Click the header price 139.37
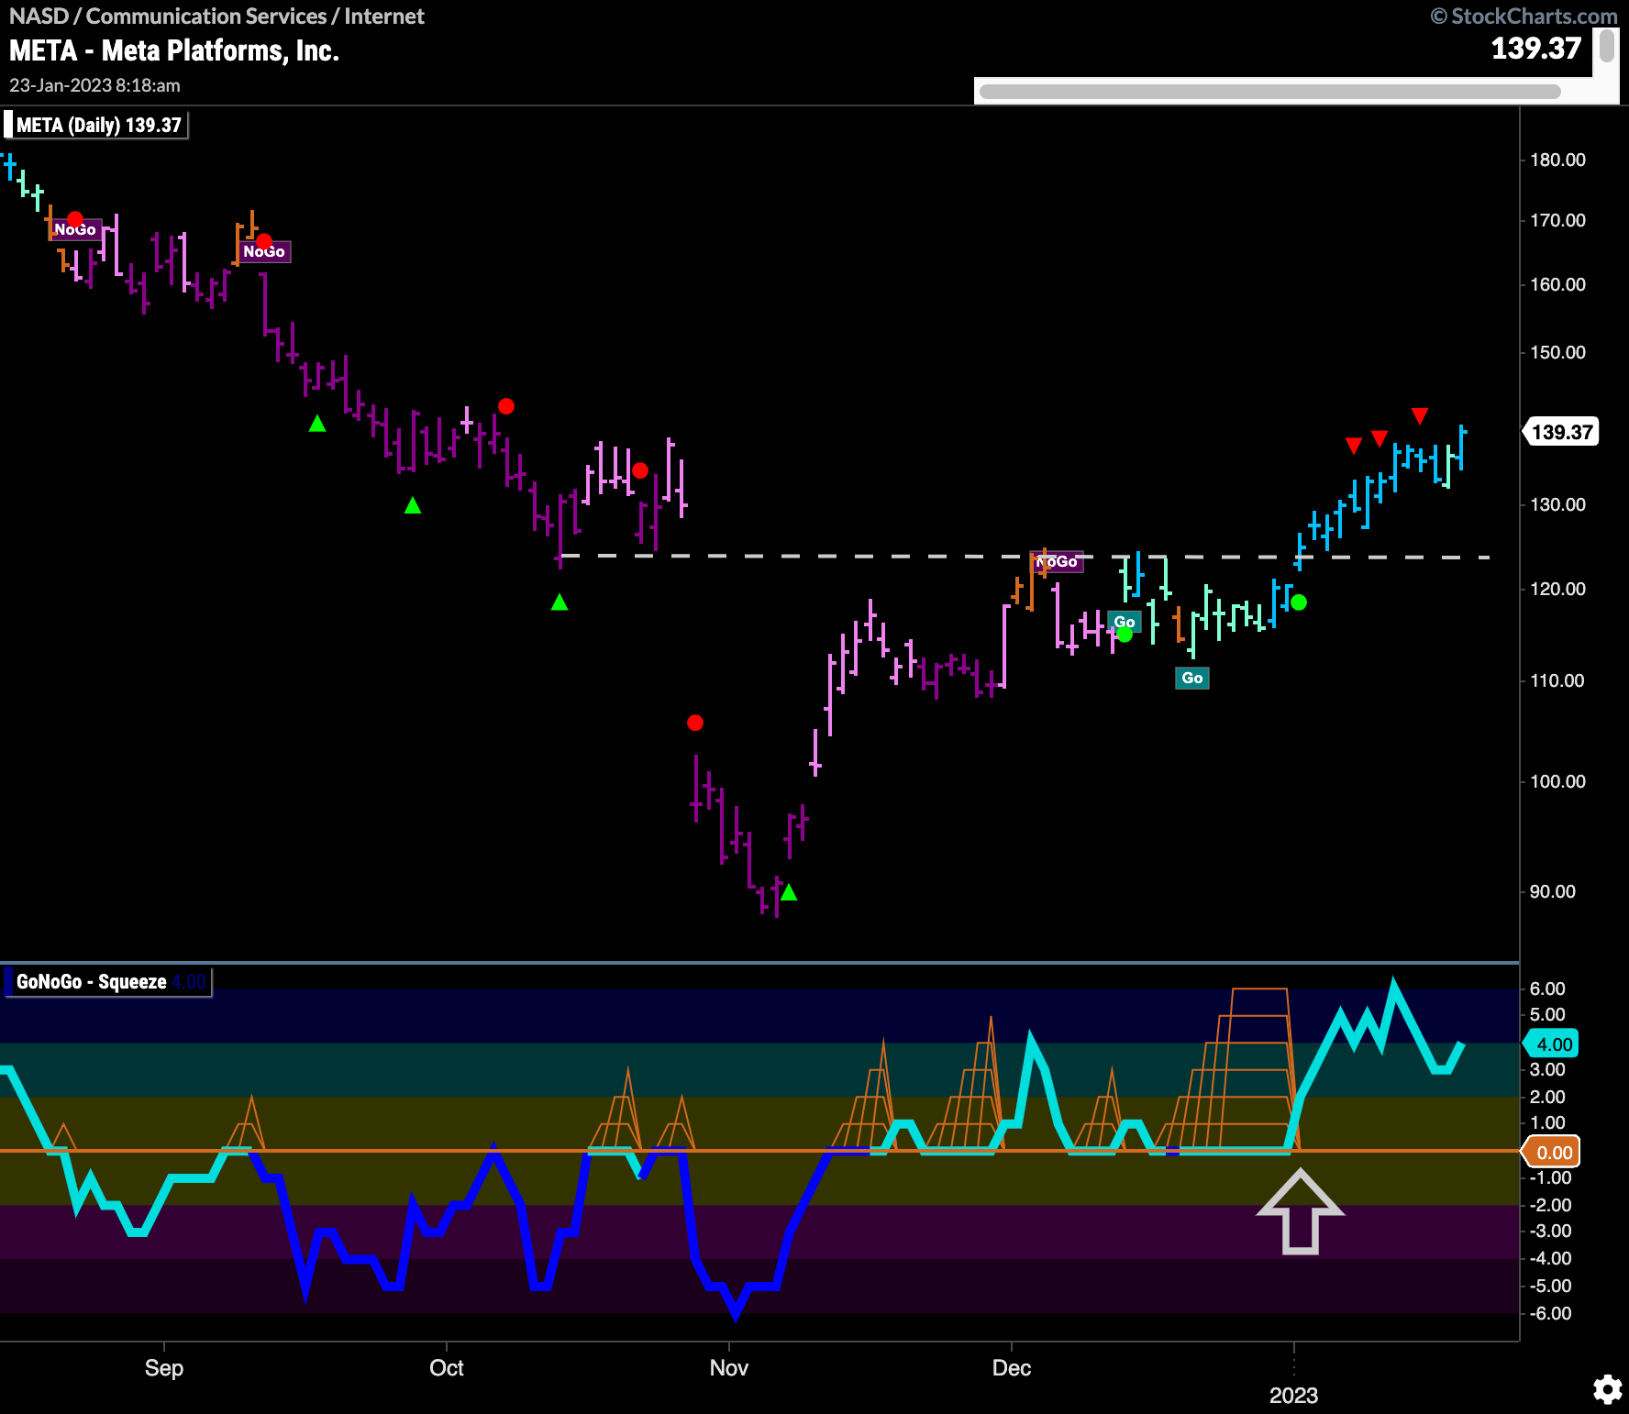1629x1414 pixels. pos(1536,49)
